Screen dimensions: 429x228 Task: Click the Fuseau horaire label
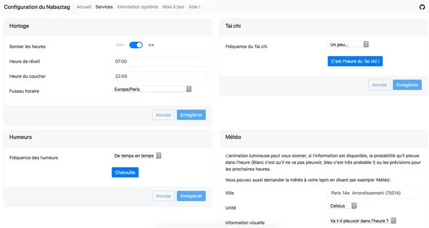pos(24,91)
